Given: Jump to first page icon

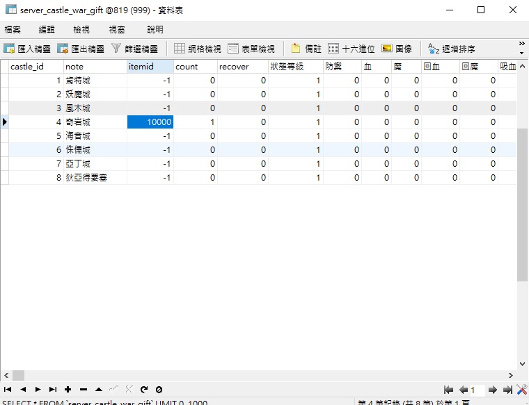Looking at the screenshot, I should [x=448, y=390].
